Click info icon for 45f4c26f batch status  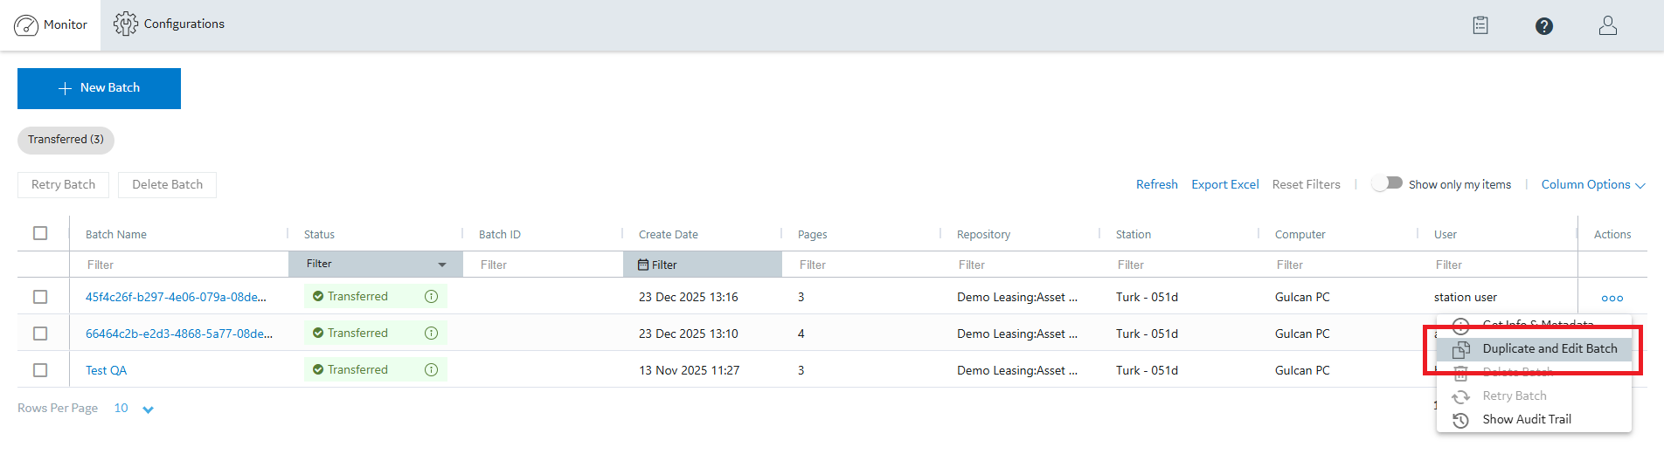(431, 296)
